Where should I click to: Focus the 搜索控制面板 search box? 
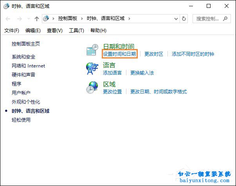211,19
